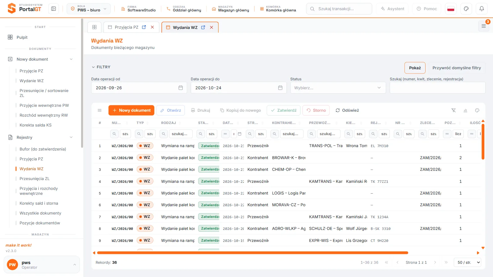Go to first page of records
This screenshot has height=277, width=493.
[x=386, y=263]
